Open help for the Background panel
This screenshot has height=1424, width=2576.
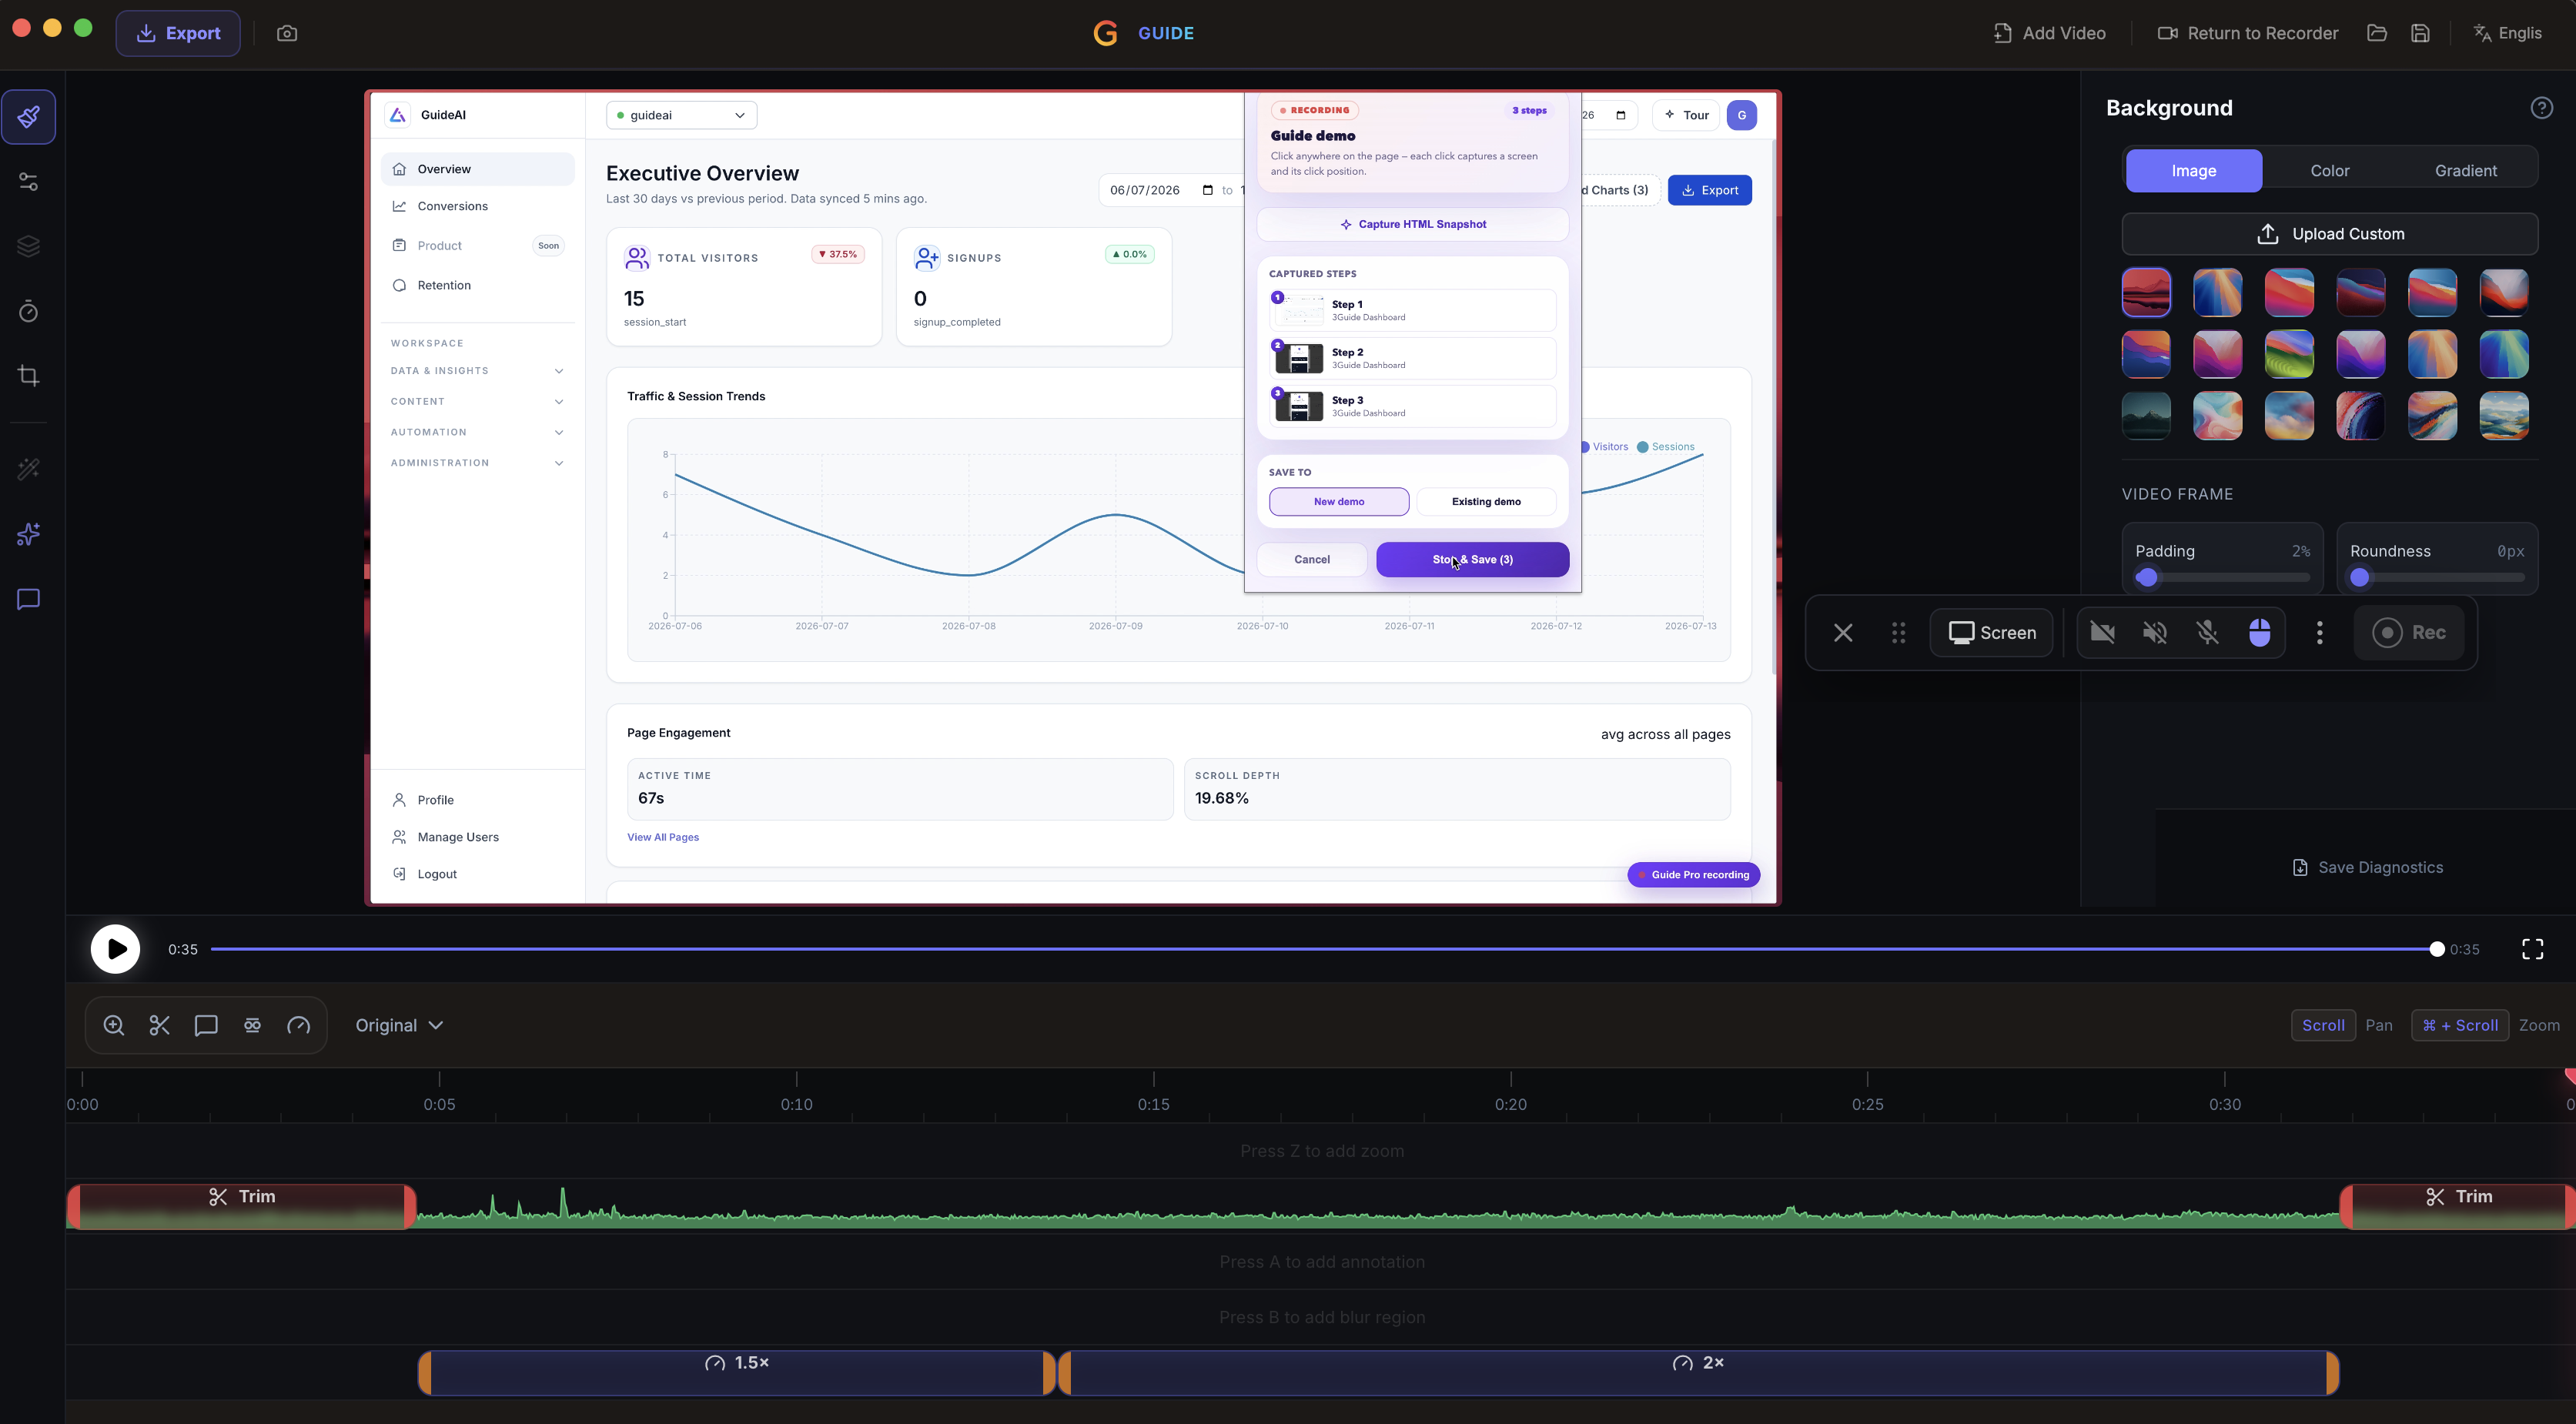(2542, 108)
